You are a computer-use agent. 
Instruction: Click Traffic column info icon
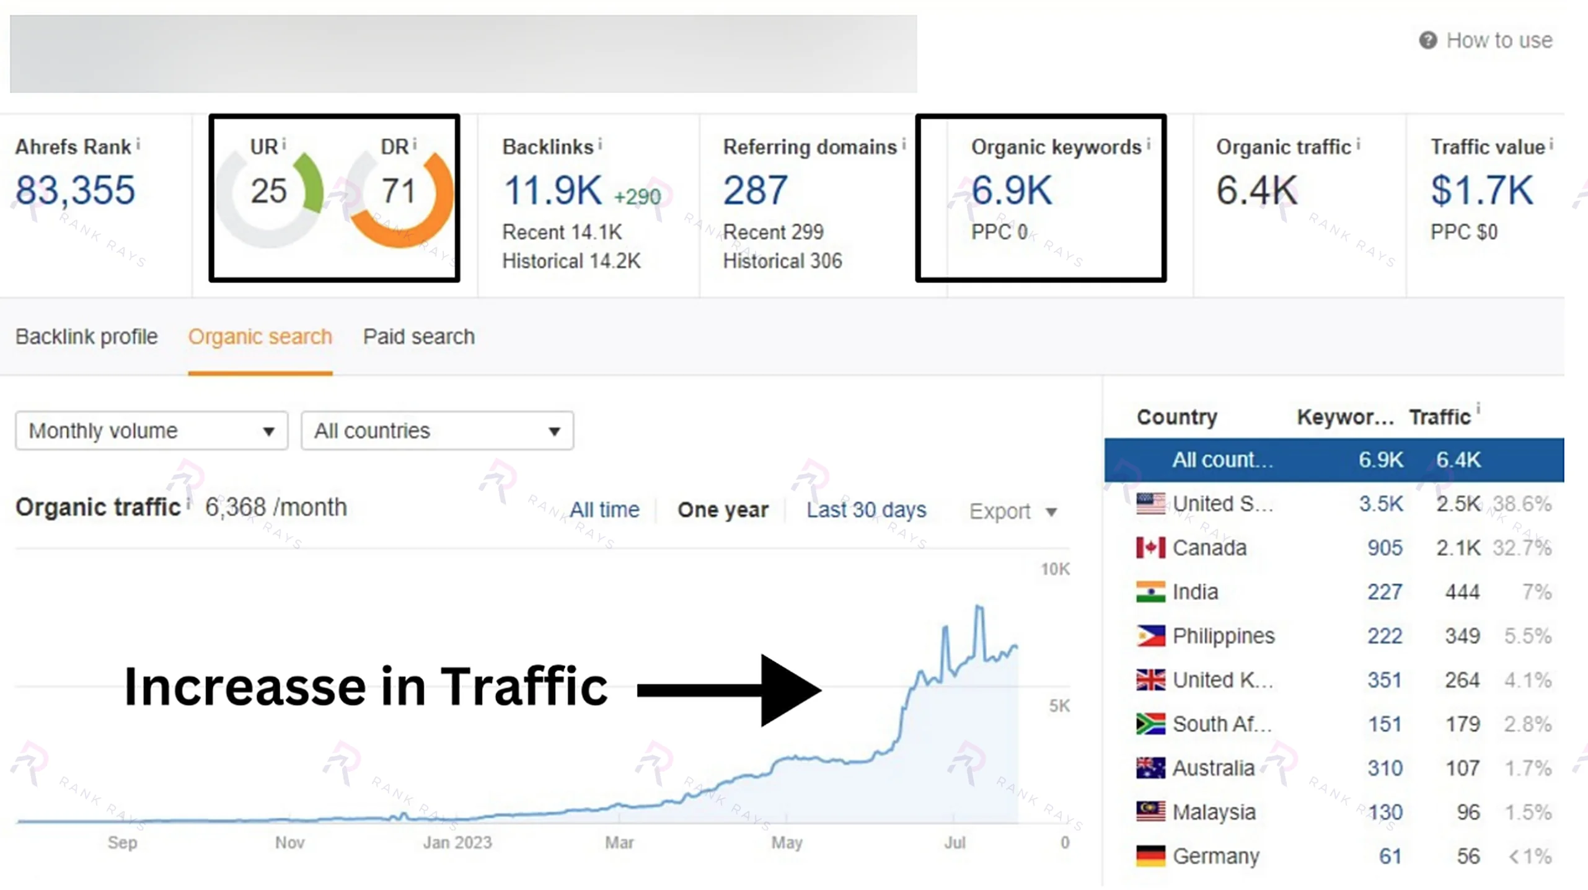pos(1478,409)
